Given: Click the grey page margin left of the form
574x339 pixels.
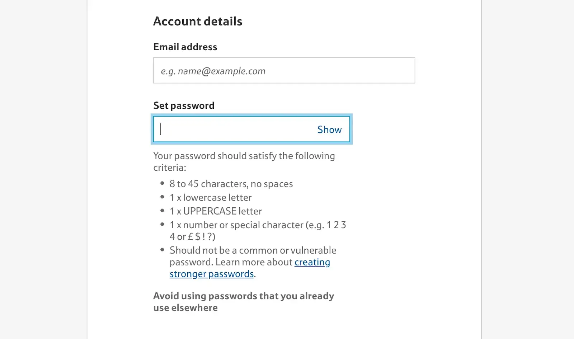Looking at the screenshot, I should 43,169.
